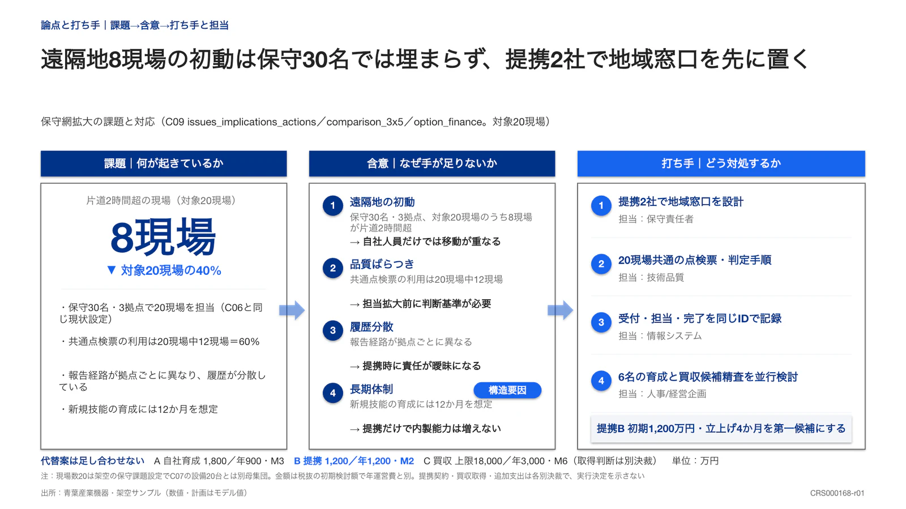Click number 2 circle beside 20現場共通の点検票

pyautogui.click(x=601, y=264)
